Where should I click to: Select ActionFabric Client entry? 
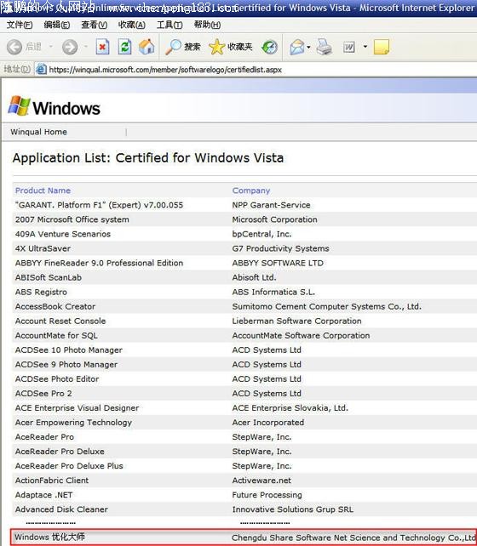(52, 481)
